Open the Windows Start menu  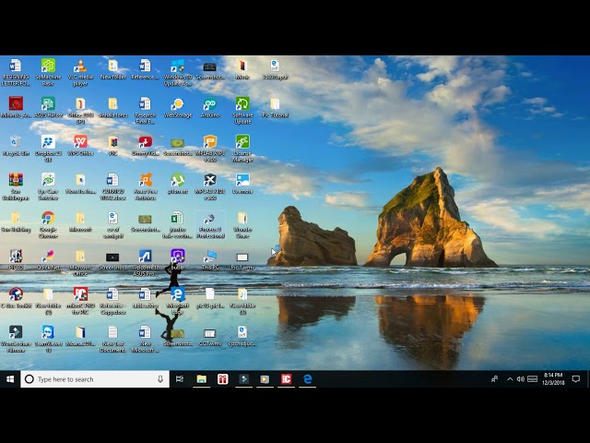[10, 379]
